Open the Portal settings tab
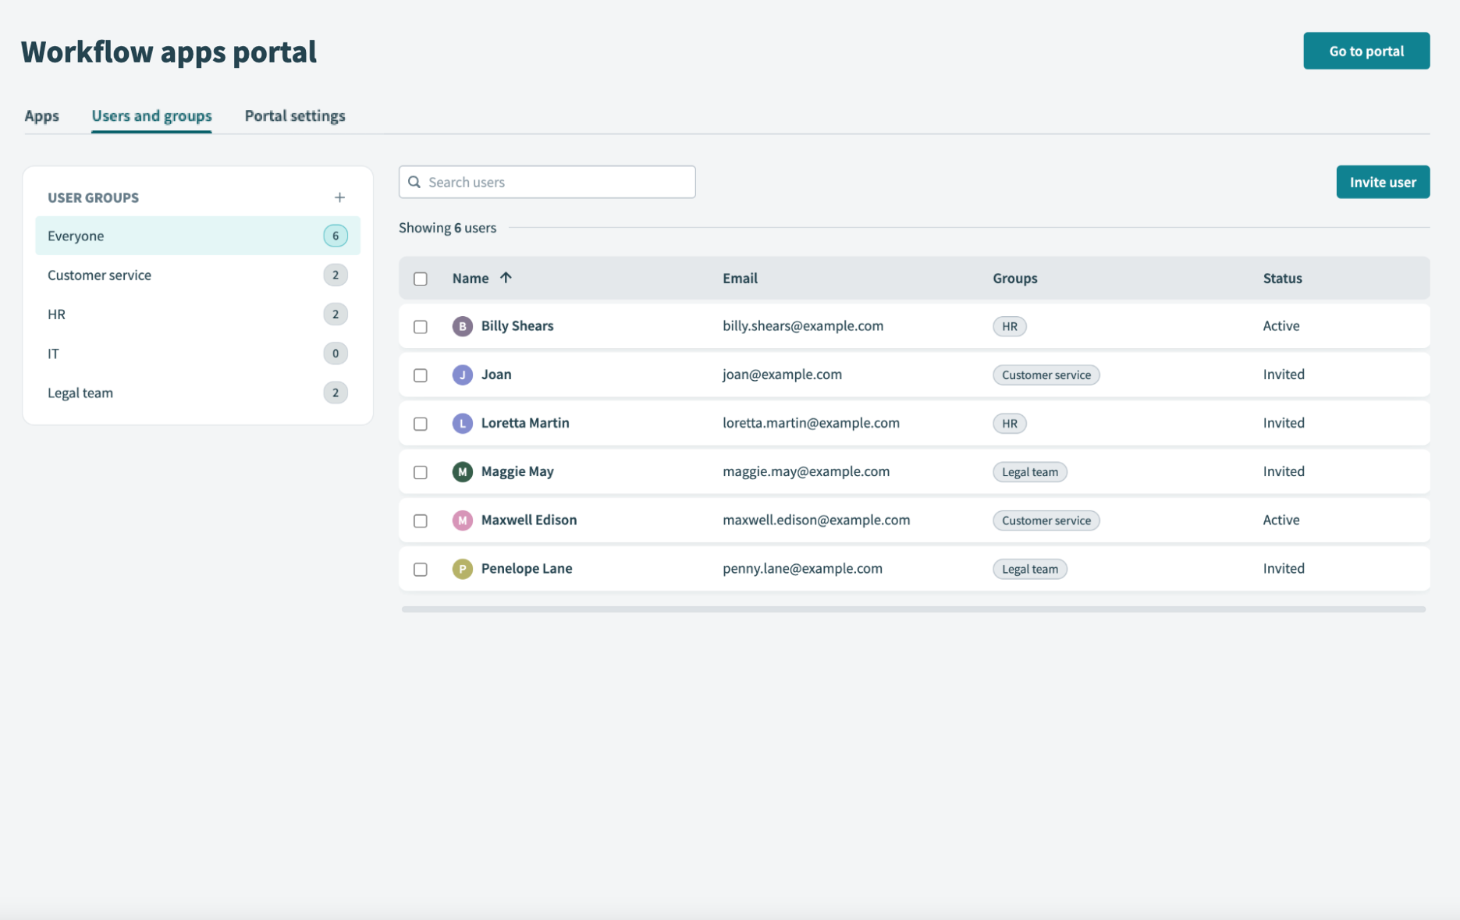Screen dimensions: 1460x920 coord(295,115)
